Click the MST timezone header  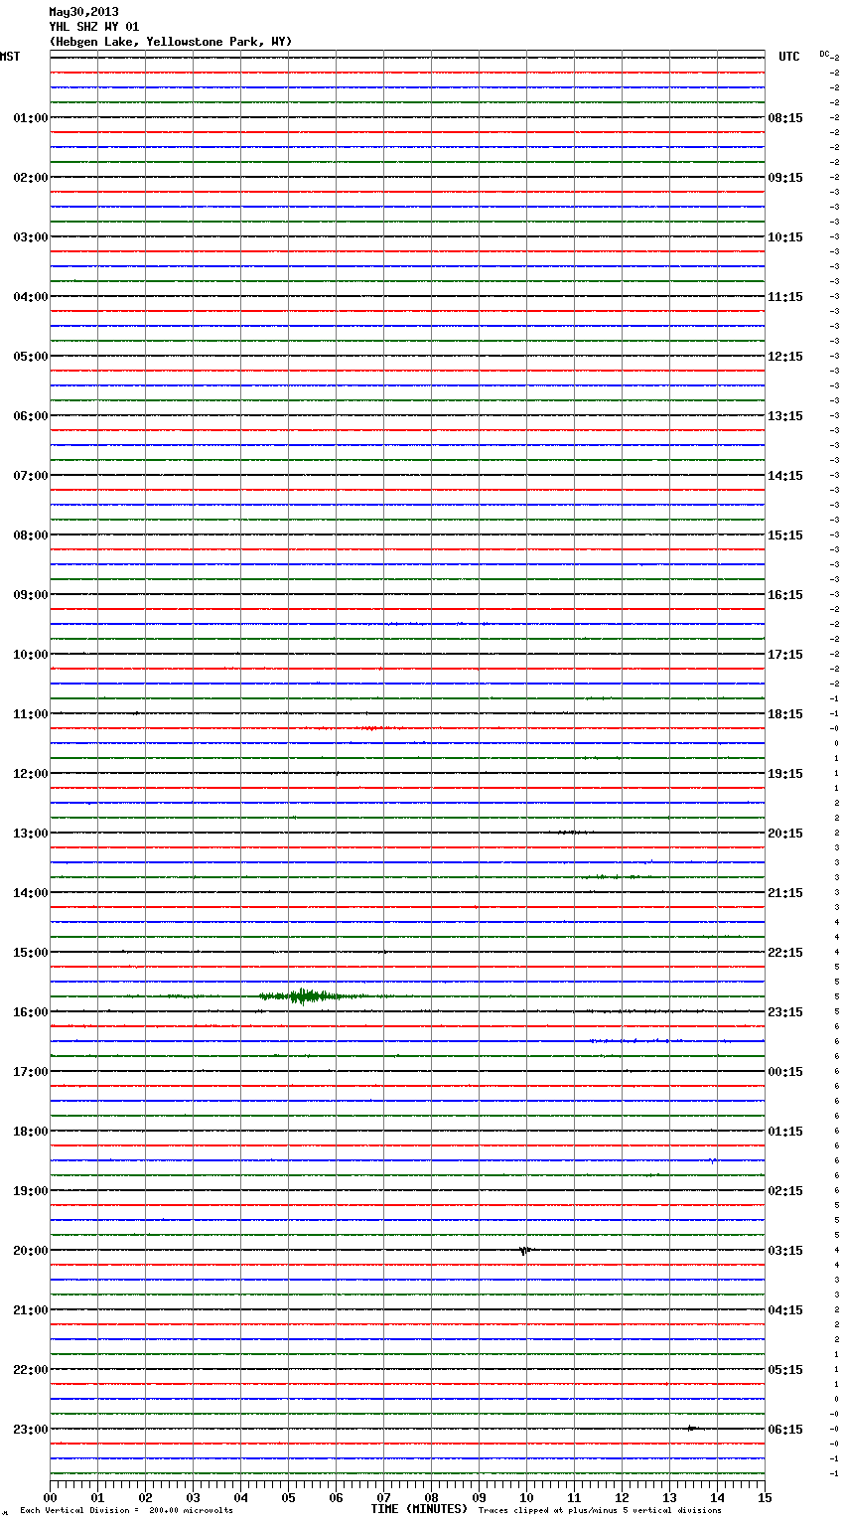[x=10, y=57]
